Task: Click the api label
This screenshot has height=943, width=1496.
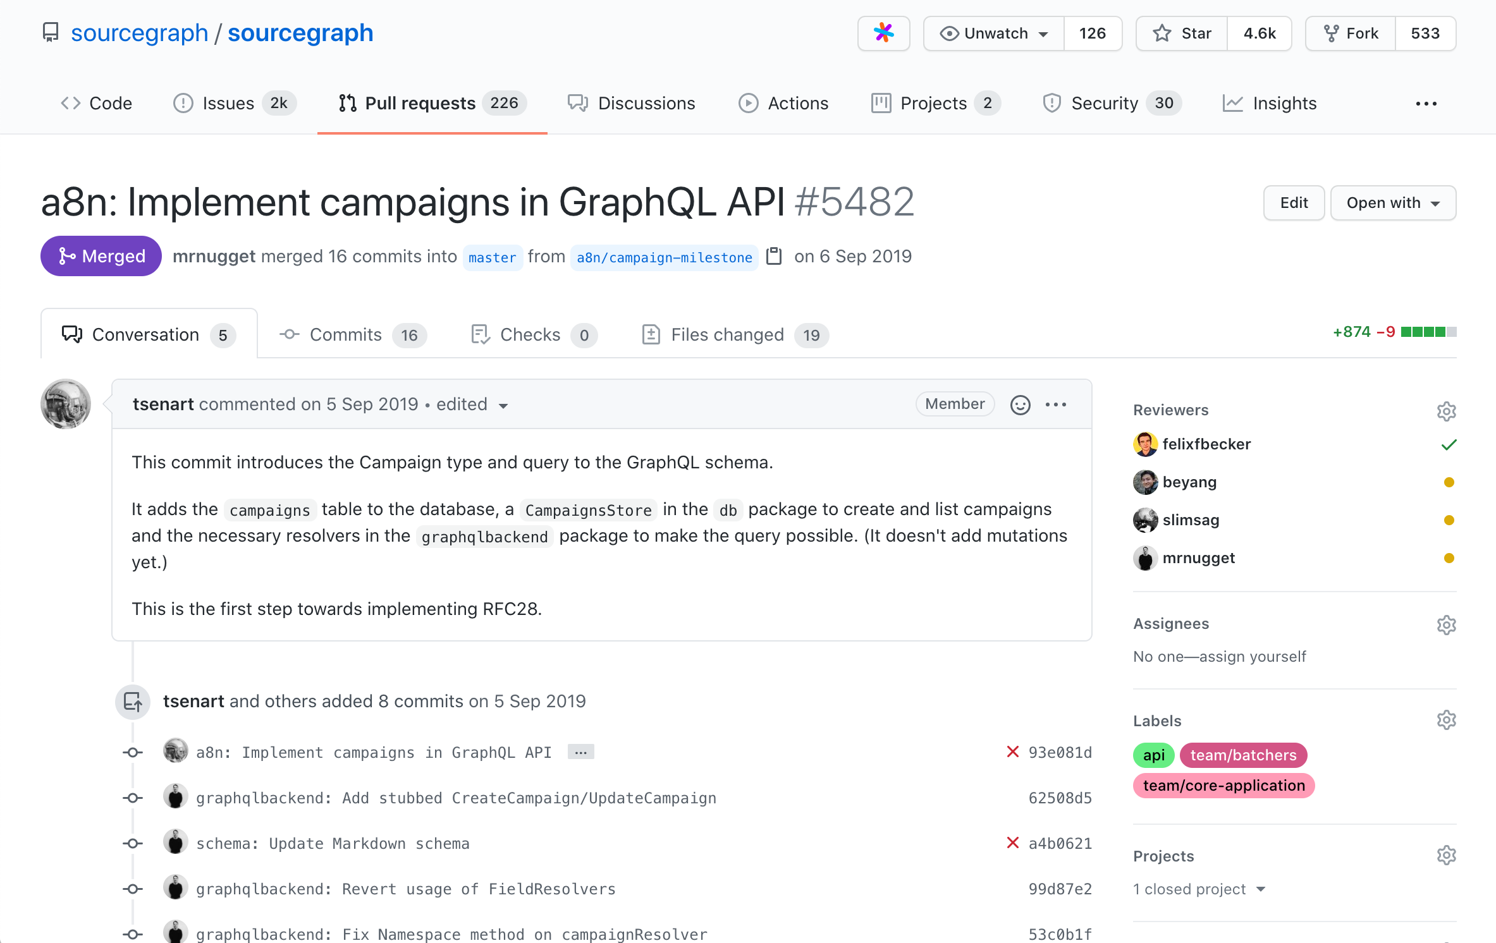Action: 1153,755
